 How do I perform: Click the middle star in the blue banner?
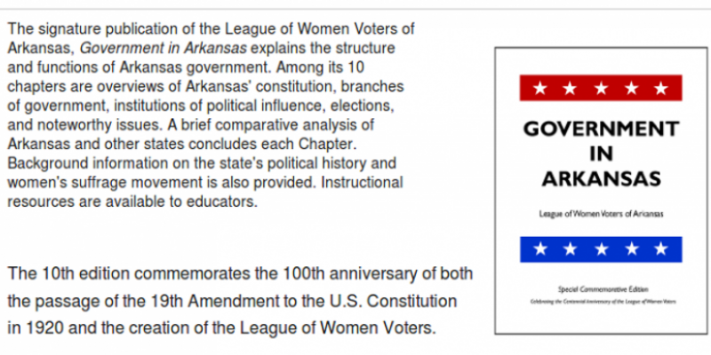600,249
